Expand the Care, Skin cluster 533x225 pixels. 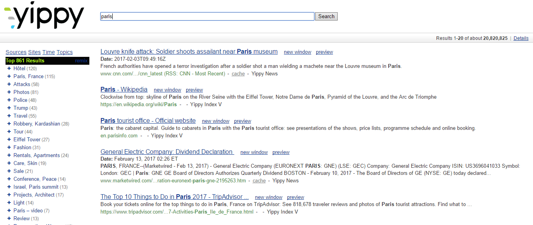9,163
